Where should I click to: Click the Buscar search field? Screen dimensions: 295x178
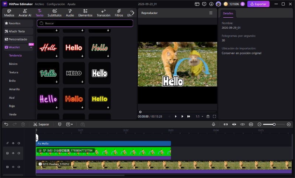tap(85, 23)
